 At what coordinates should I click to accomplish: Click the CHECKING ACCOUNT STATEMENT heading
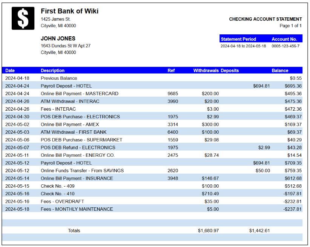point(265,19)
